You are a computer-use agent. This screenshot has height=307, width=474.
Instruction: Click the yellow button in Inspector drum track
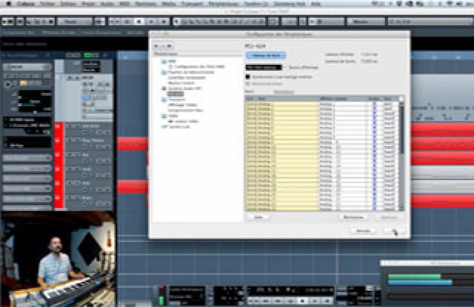pos(23,83)
